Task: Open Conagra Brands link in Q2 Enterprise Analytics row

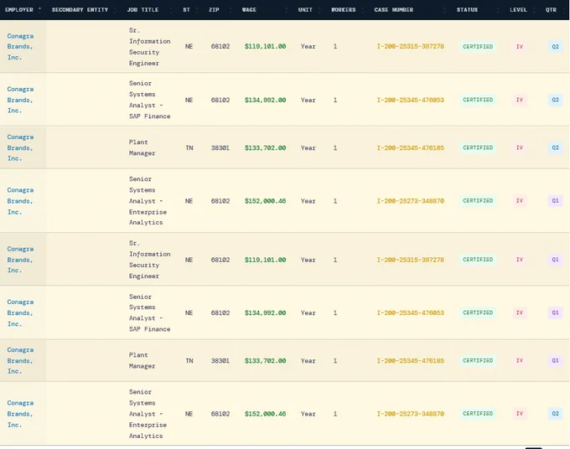Action: point(20,414)
